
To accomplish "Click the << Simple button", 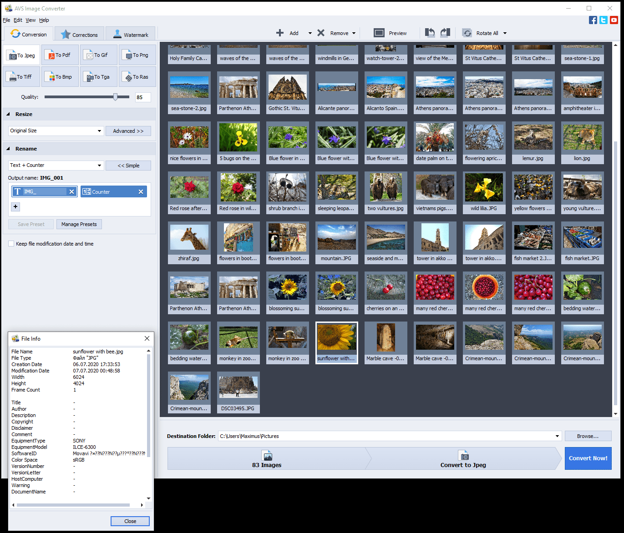I will tap(128, 166).
